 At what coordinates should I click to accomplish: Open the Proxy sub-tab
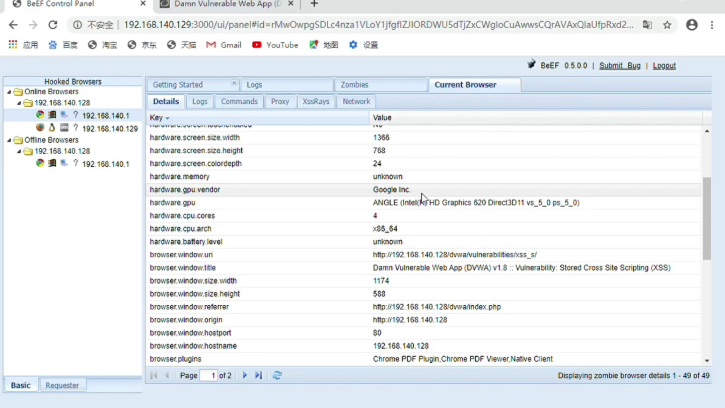tap(280, 101)
